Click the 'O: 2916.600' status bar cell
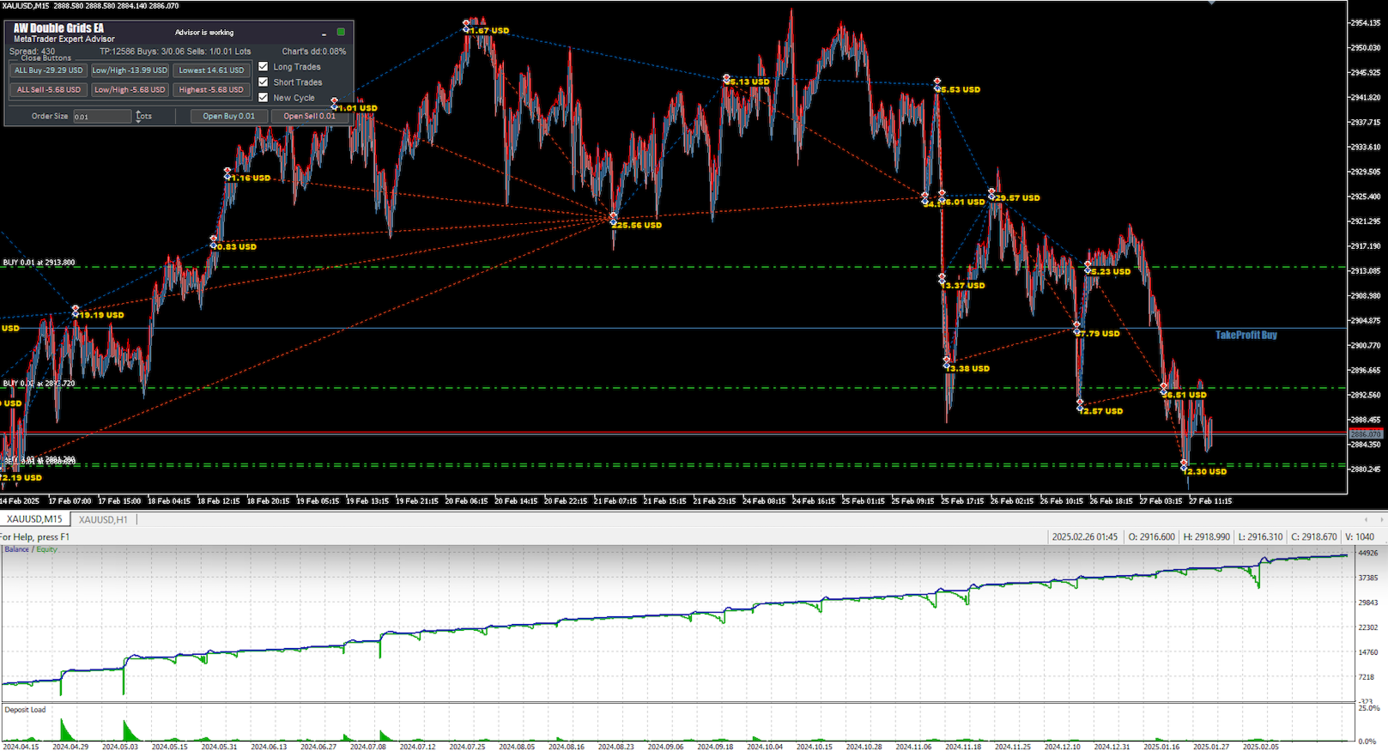The width and height of the screenshot is (1388, 751). pos(1151,536)
